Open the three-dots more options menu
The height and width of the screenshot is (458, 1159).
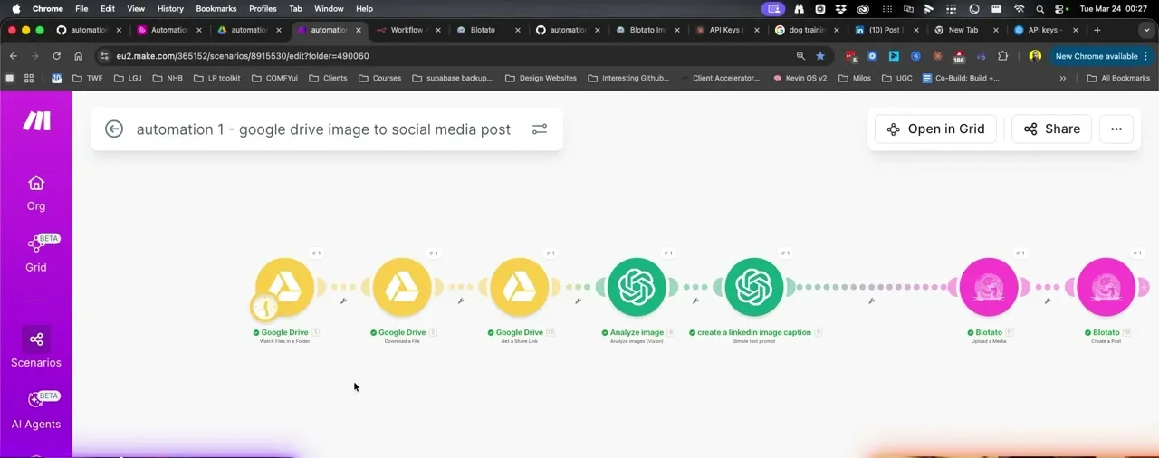1116,129
